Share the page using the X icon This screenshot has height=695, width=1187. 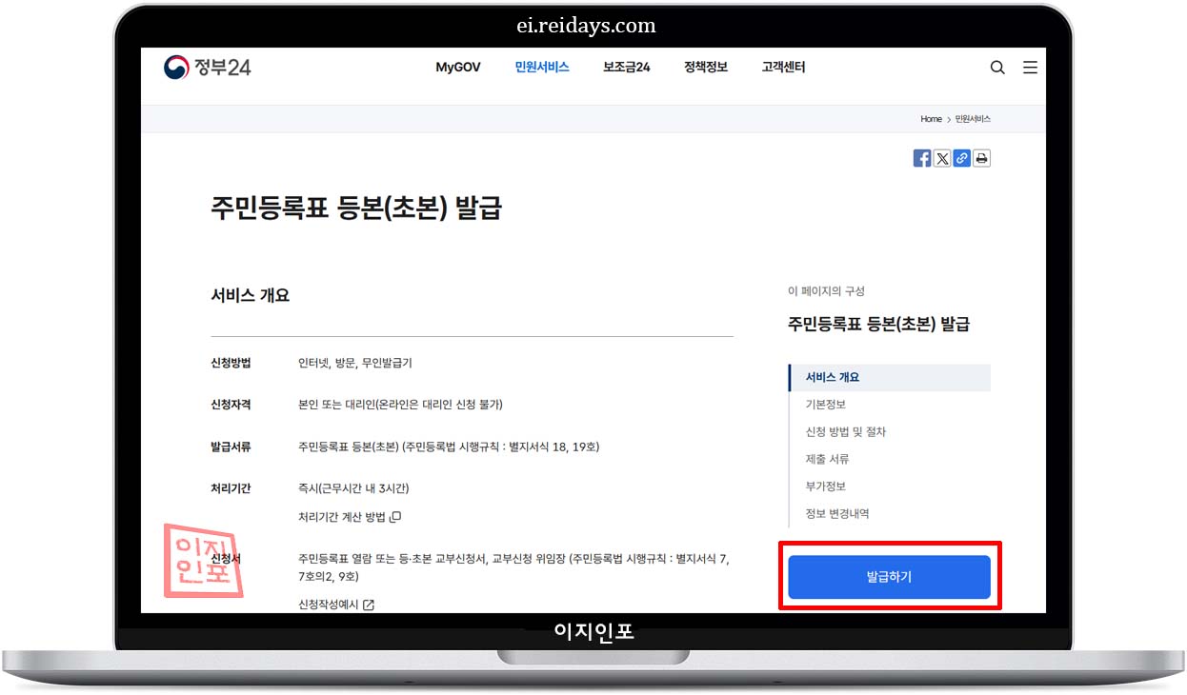click(942, 158)
